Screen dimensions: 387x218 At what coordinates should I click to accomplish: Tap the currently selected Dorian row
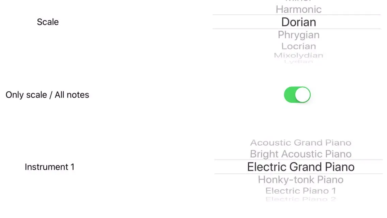pyautogui.click(x=297, y=22)
